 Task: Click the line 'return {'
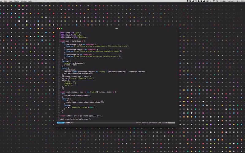point(66,68)
